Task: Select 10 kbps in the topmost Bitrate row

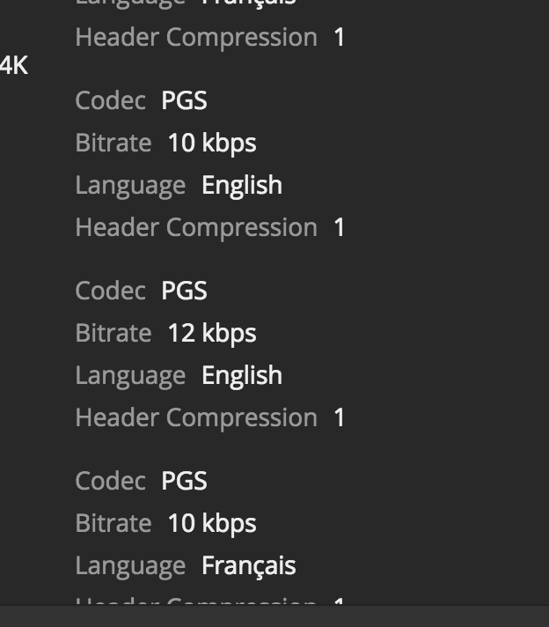Action: point(211,144)
